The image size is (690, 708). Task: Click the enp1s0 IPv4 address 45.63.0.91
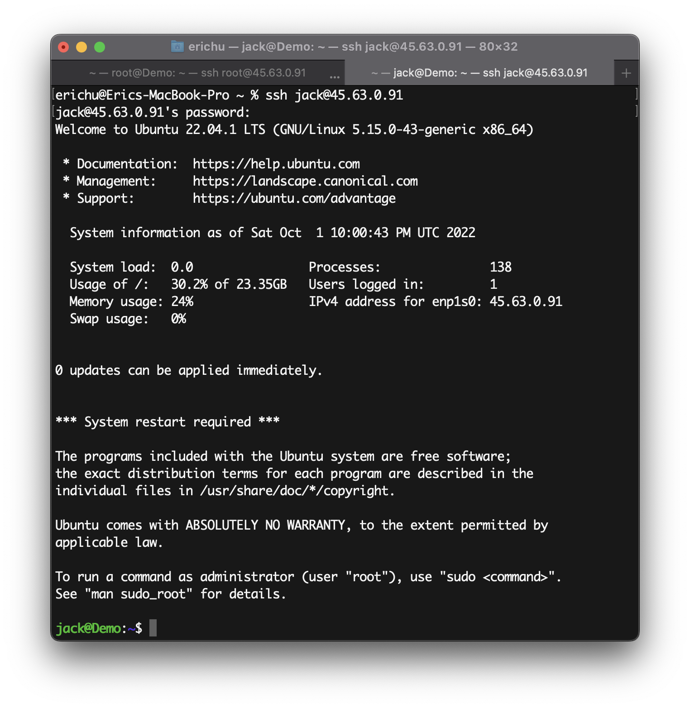526,301
